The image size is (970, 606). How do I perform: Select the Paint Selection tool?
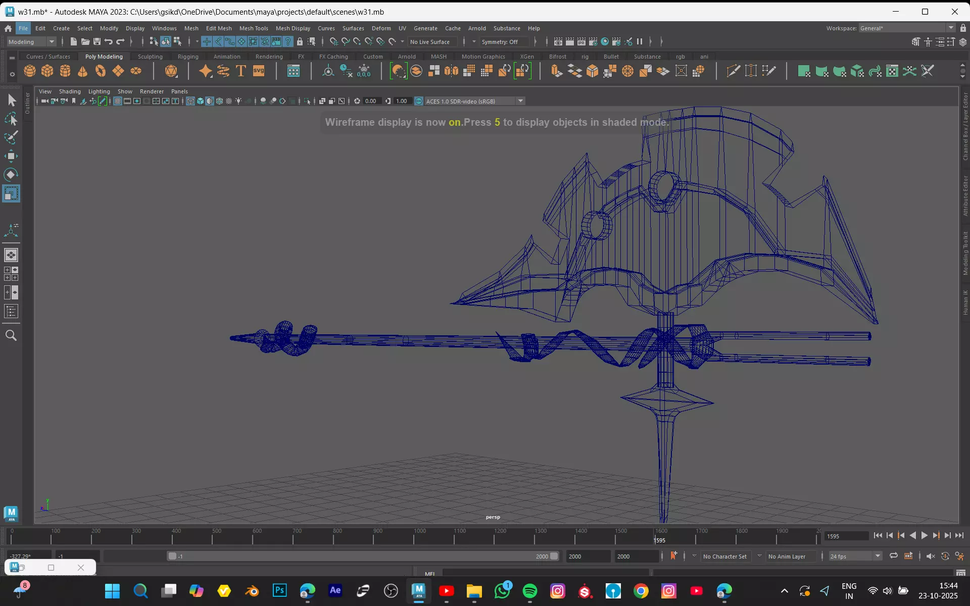pos(11,137)
